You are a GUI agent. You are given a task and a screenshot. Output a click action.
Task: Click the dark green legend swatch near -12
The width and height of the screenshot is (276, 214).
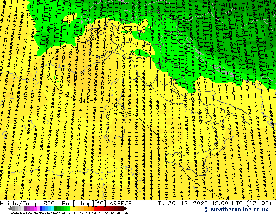56,209
